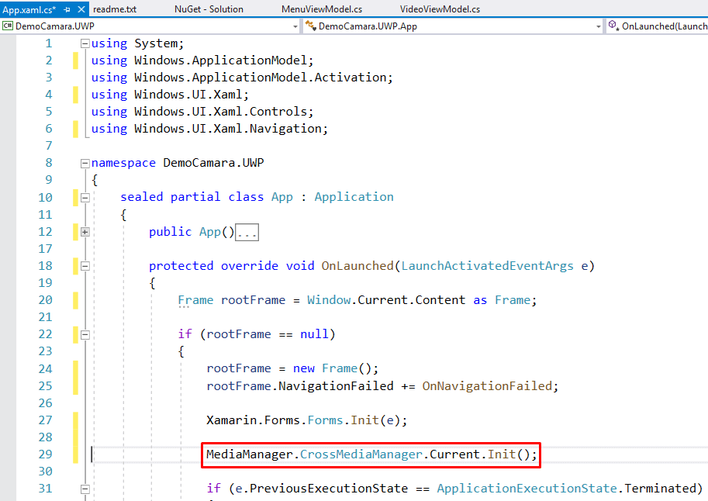Click 'override' keyword on line 18

click(x=249, y=266)
